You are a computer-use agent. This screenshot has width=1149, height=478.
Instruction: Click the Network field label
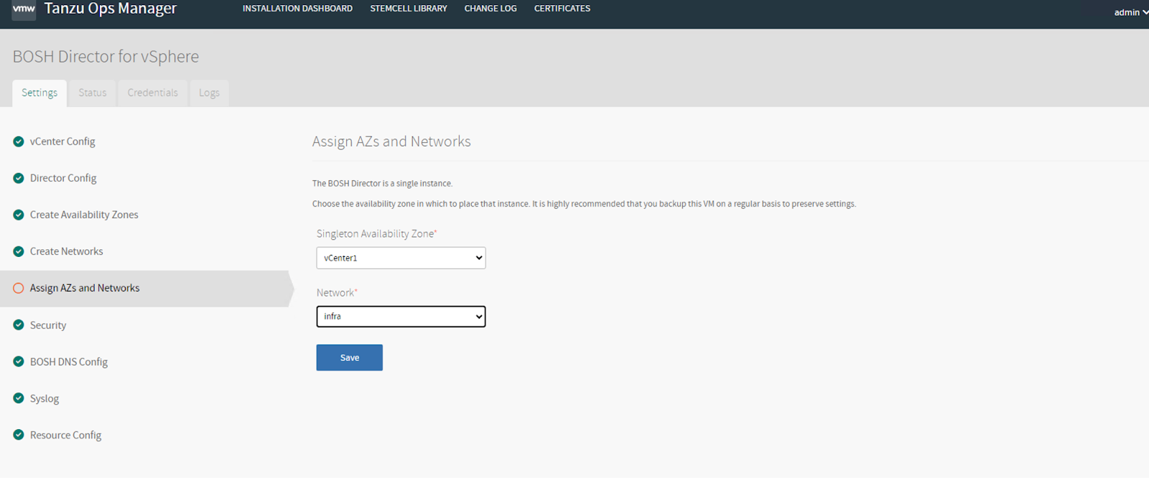[x=337, y=293]
